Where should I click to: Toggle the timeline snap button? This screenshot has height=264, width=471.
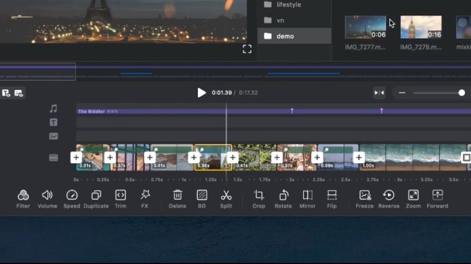click(x=380, y=93)
